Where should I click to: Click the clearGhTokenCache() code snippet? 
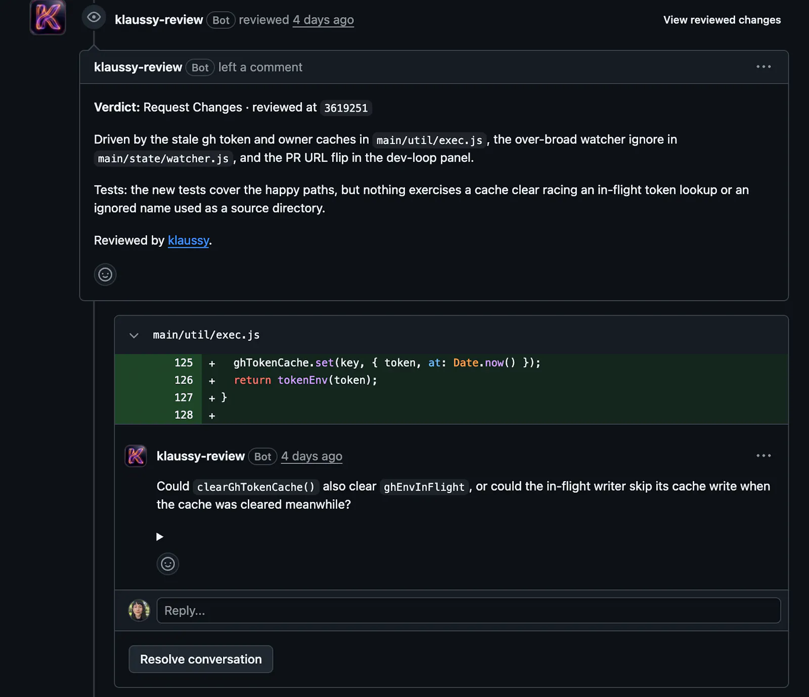coord(256,487)
